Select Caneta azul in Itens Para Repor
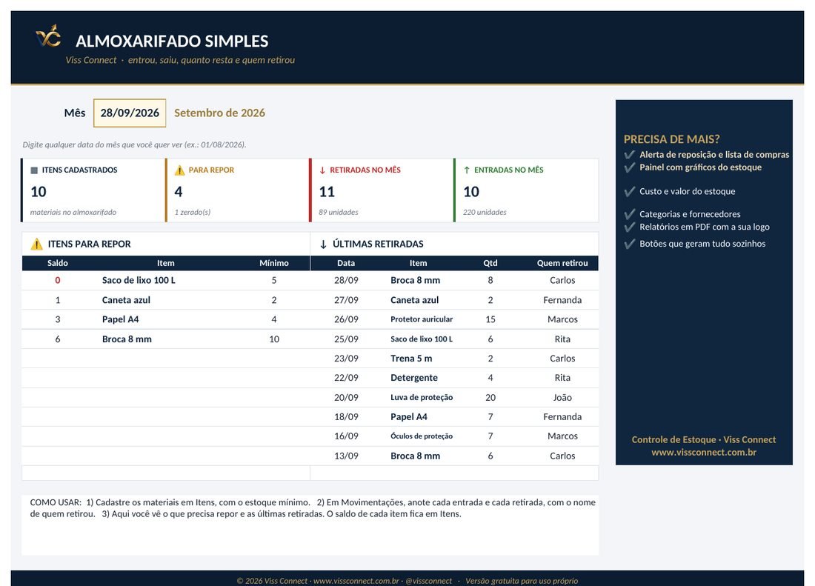815x586 pixels. (x=126, y=300)
